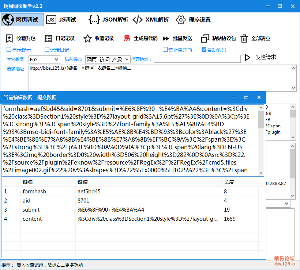300x270 pixels.
Task: Enable the 显示提示 checkbox
Action: click(x=9, y=50)
